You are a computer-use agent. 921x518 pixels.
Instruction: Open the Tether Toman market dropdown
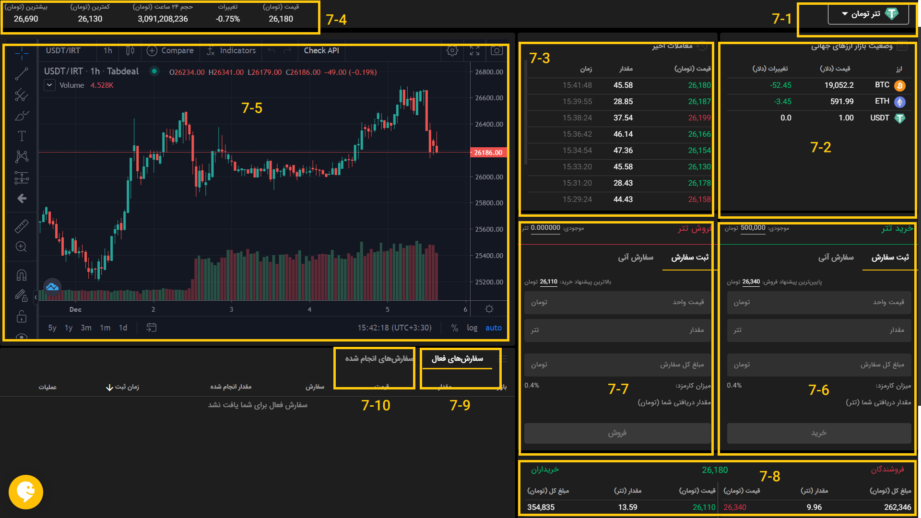tap(868, 14)
